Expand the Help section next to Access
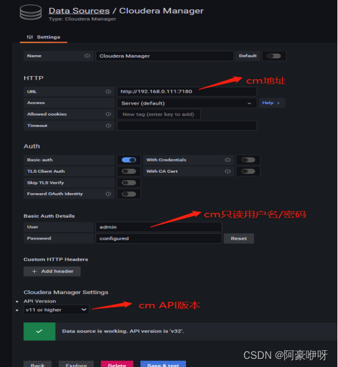 [272, 103]
